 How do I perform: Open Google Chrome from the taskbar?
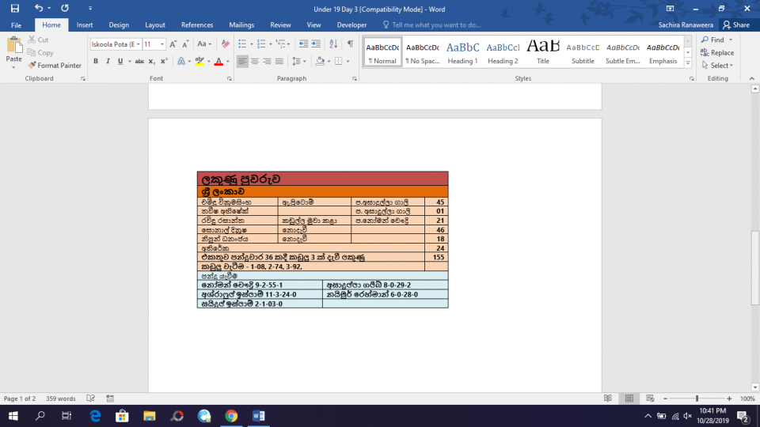(231, 416)
